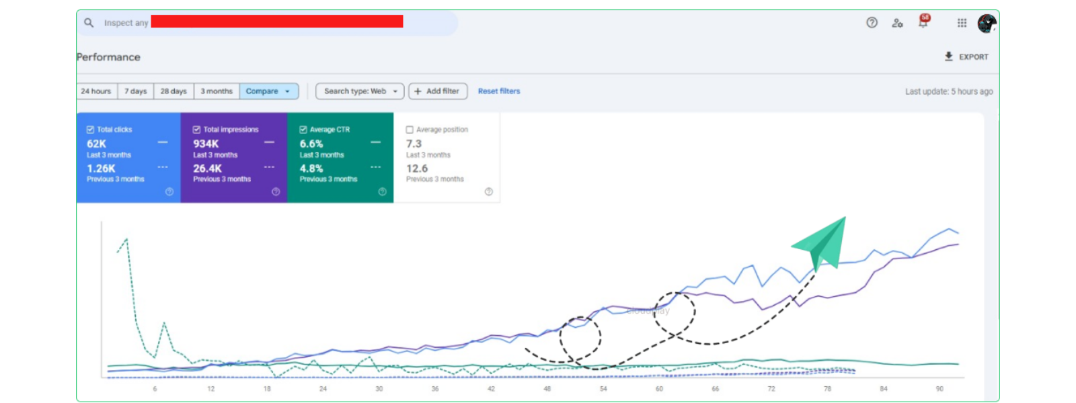Open the manage users settings icon
This screenshot has height=403, width=1076.
point(897,23)
